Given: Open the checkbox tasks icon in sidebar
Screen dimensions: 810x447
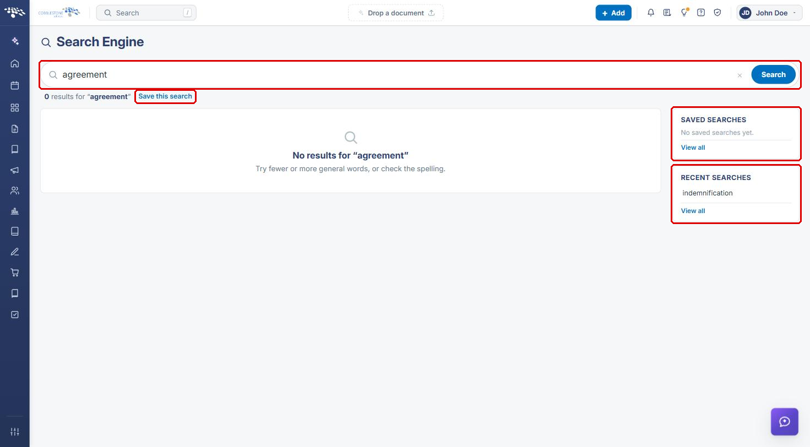Looking at the screenshot, I should pos(15,314).
